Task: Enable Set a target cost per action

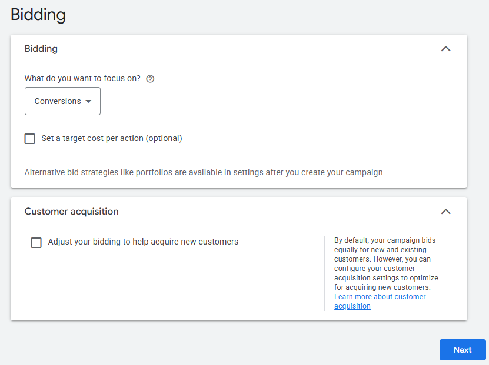Action: click(x=30, y=139)
